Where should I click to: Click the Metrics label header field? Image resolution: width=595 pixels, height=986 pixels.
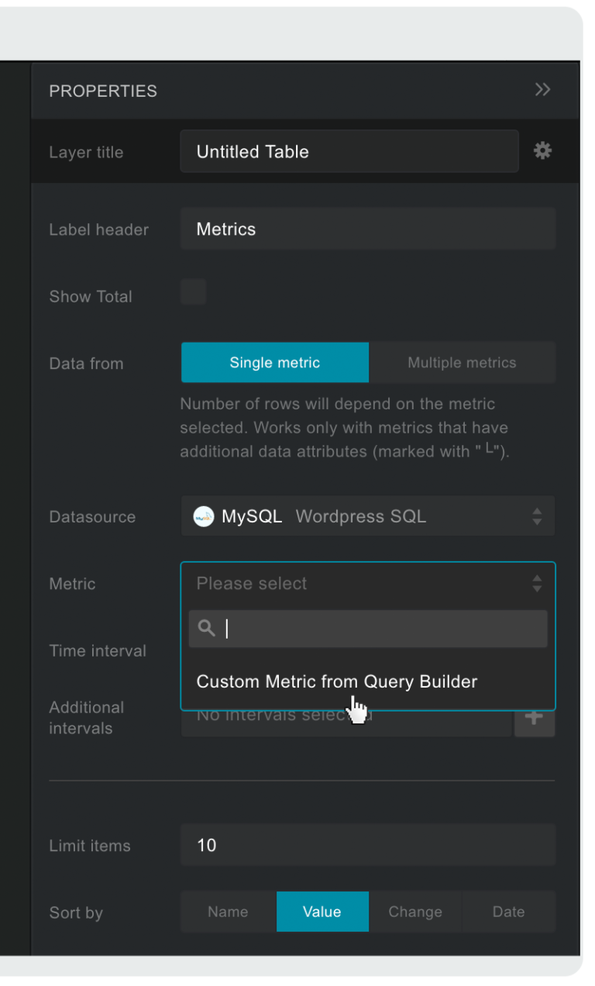[367, 228]
